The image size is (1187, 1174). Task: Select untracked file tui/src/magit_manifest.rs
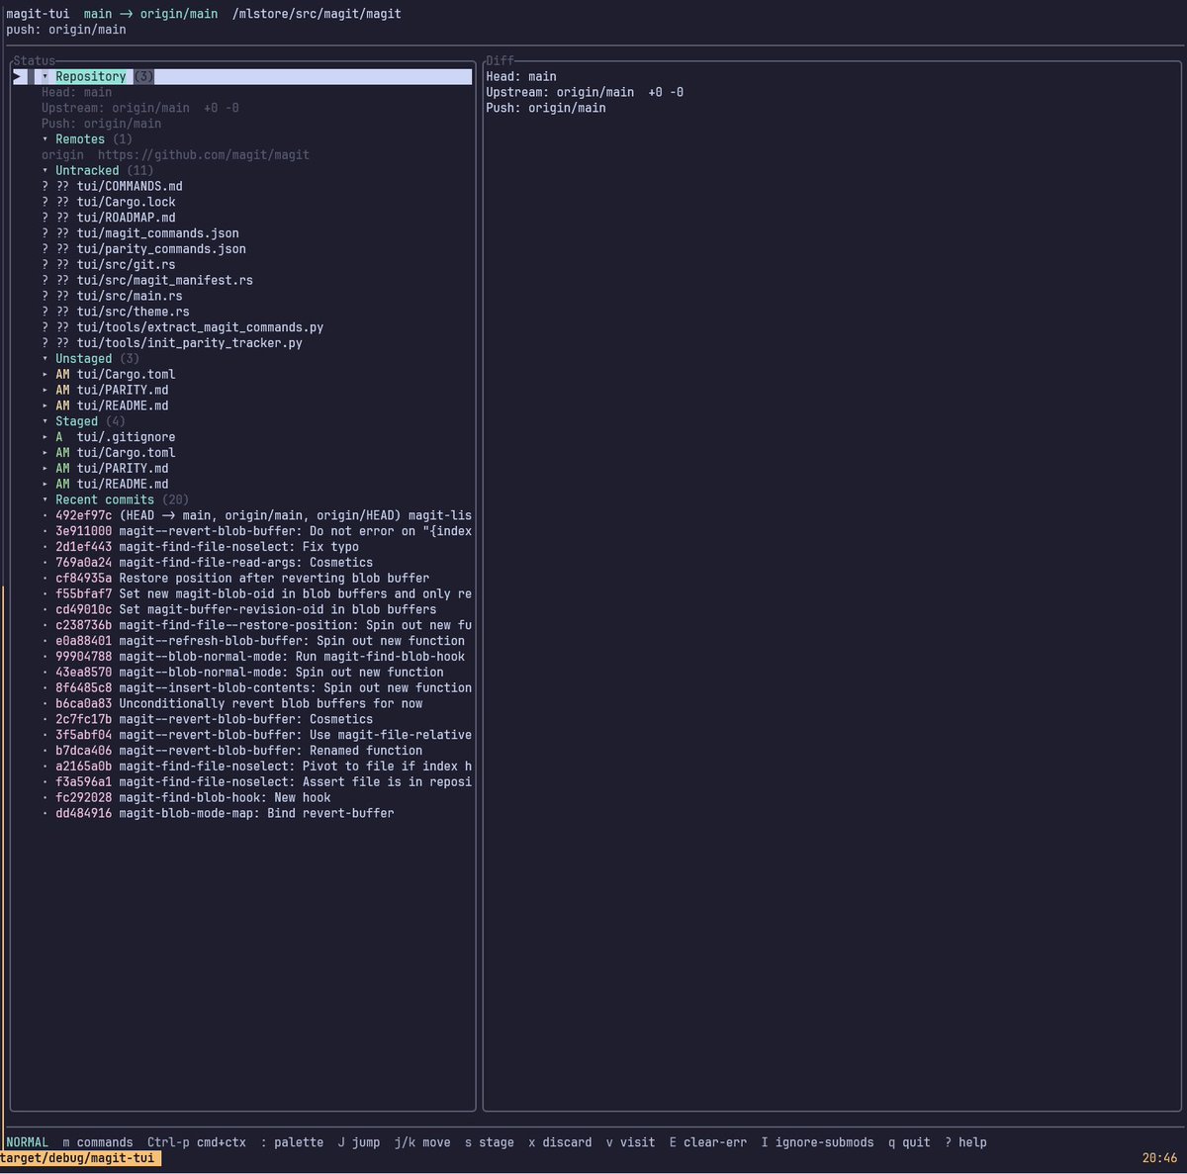pos(147,280)
